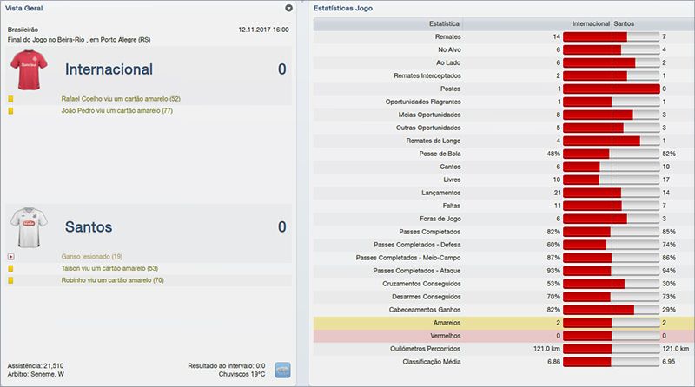
Task: Click the Remates comparison bar
Action: [x=611, y=37]
